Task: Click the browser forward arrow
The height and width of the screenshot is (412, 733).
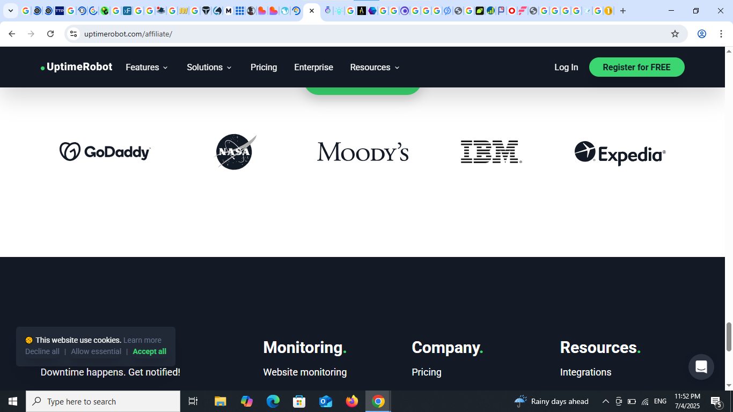Action: (31, 34)
